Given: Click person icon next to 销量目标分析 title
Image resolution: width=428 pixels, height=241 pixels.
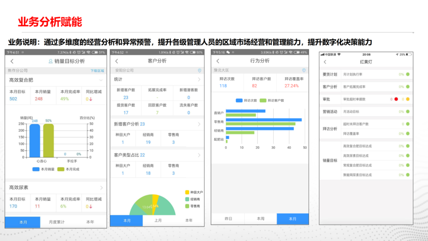Looking at the screenshot, I should [x=50, y=61].
